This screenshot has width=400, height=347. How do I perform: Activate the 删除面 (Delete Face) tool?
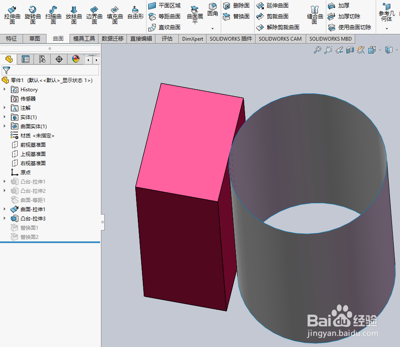(237, 5)
